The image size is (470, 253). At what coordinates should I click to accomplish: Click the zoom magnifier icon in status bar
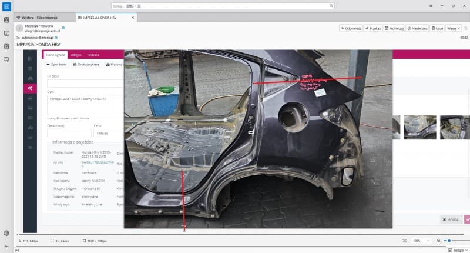coord(439,241)
